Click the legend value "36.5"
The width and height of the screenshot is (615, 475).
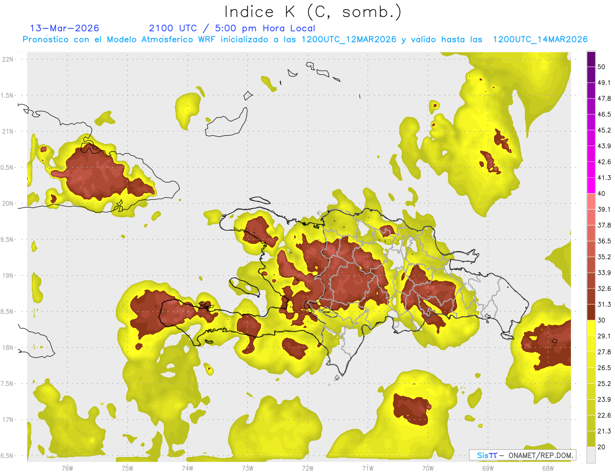click(604, 241)
